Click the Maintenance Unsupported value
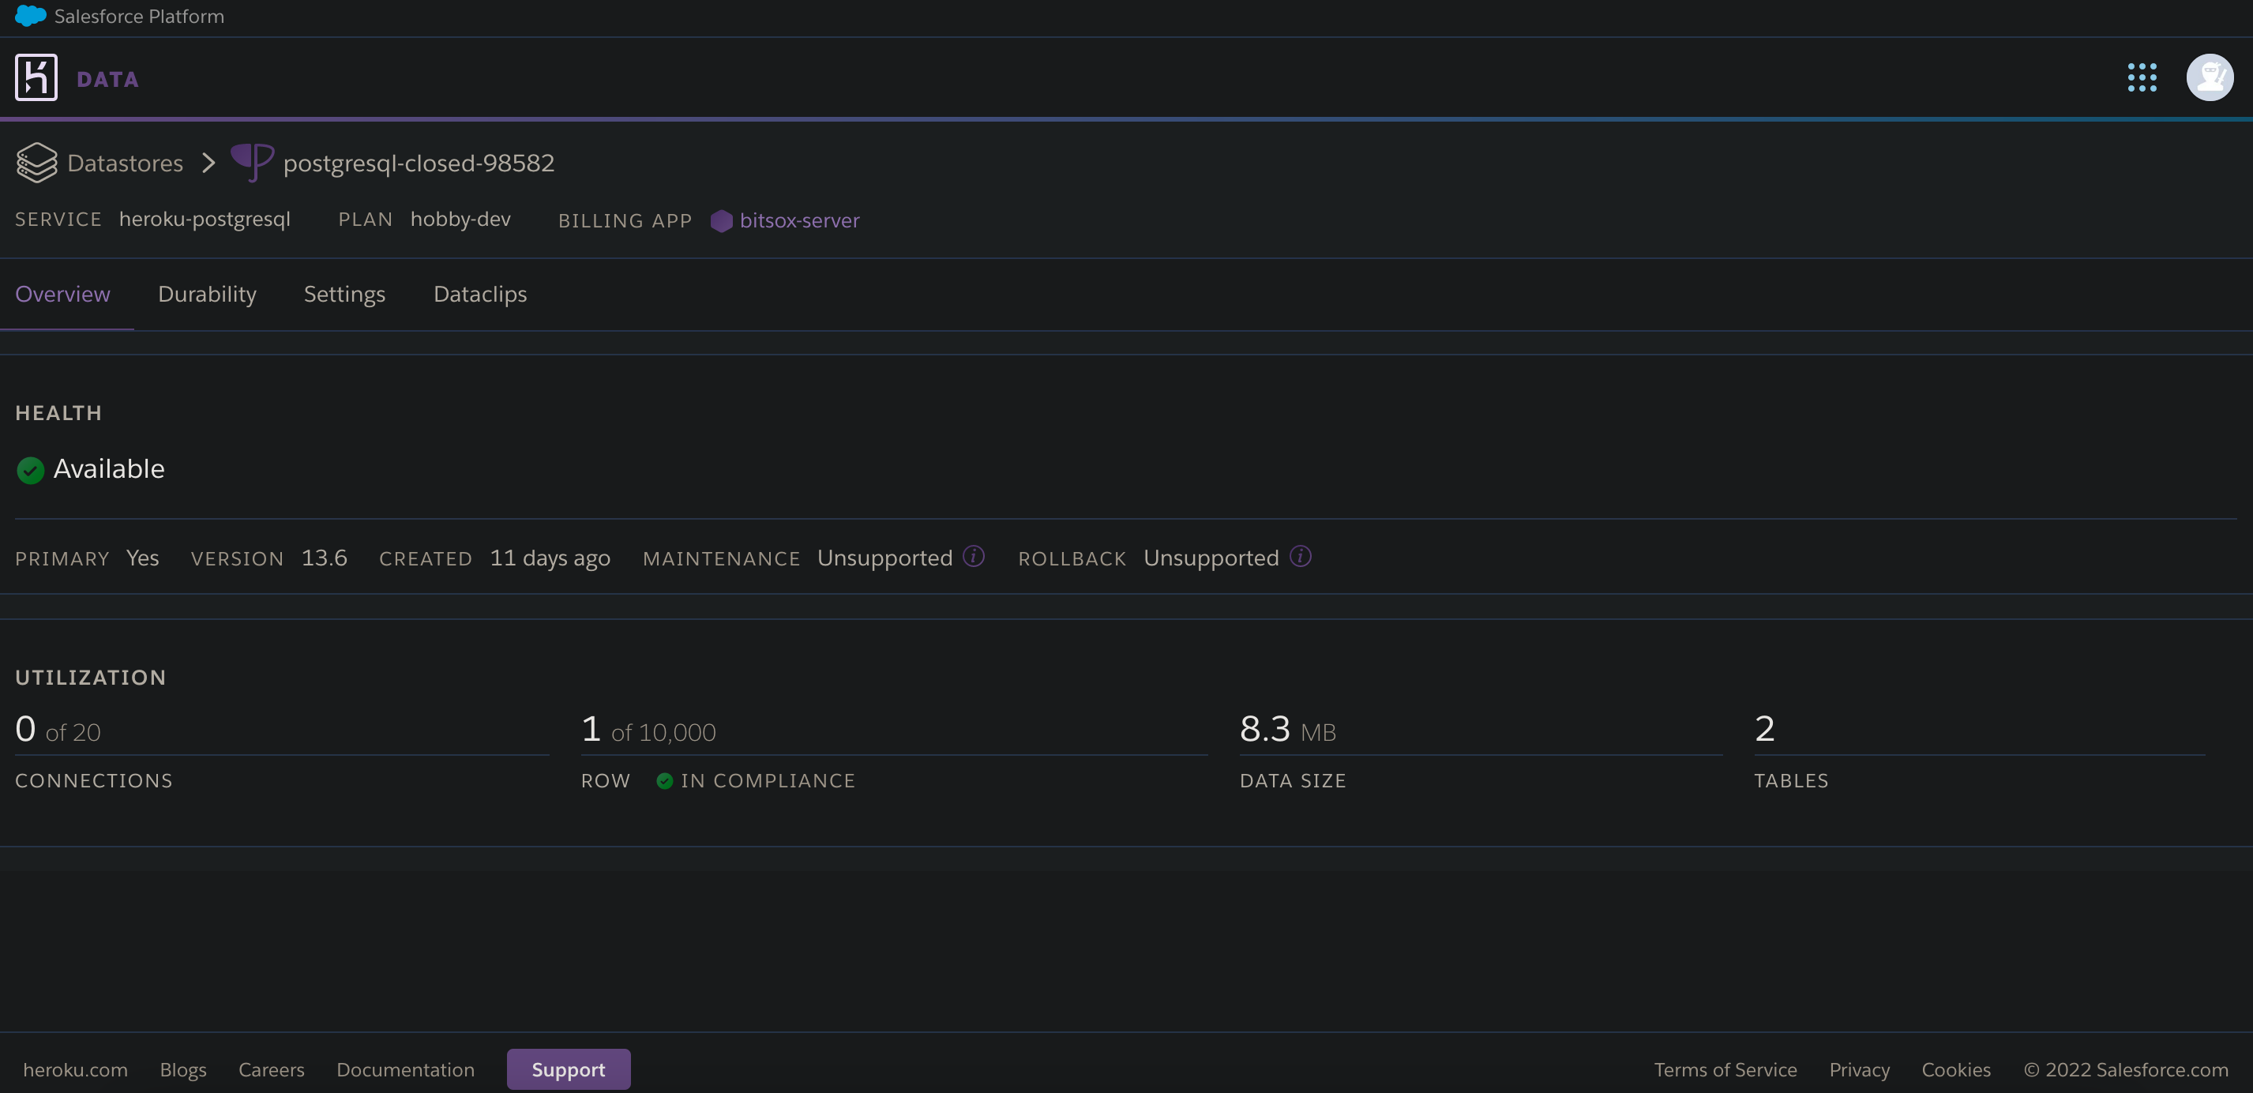The image size is (2253, 1093). (x=884, y=557)
